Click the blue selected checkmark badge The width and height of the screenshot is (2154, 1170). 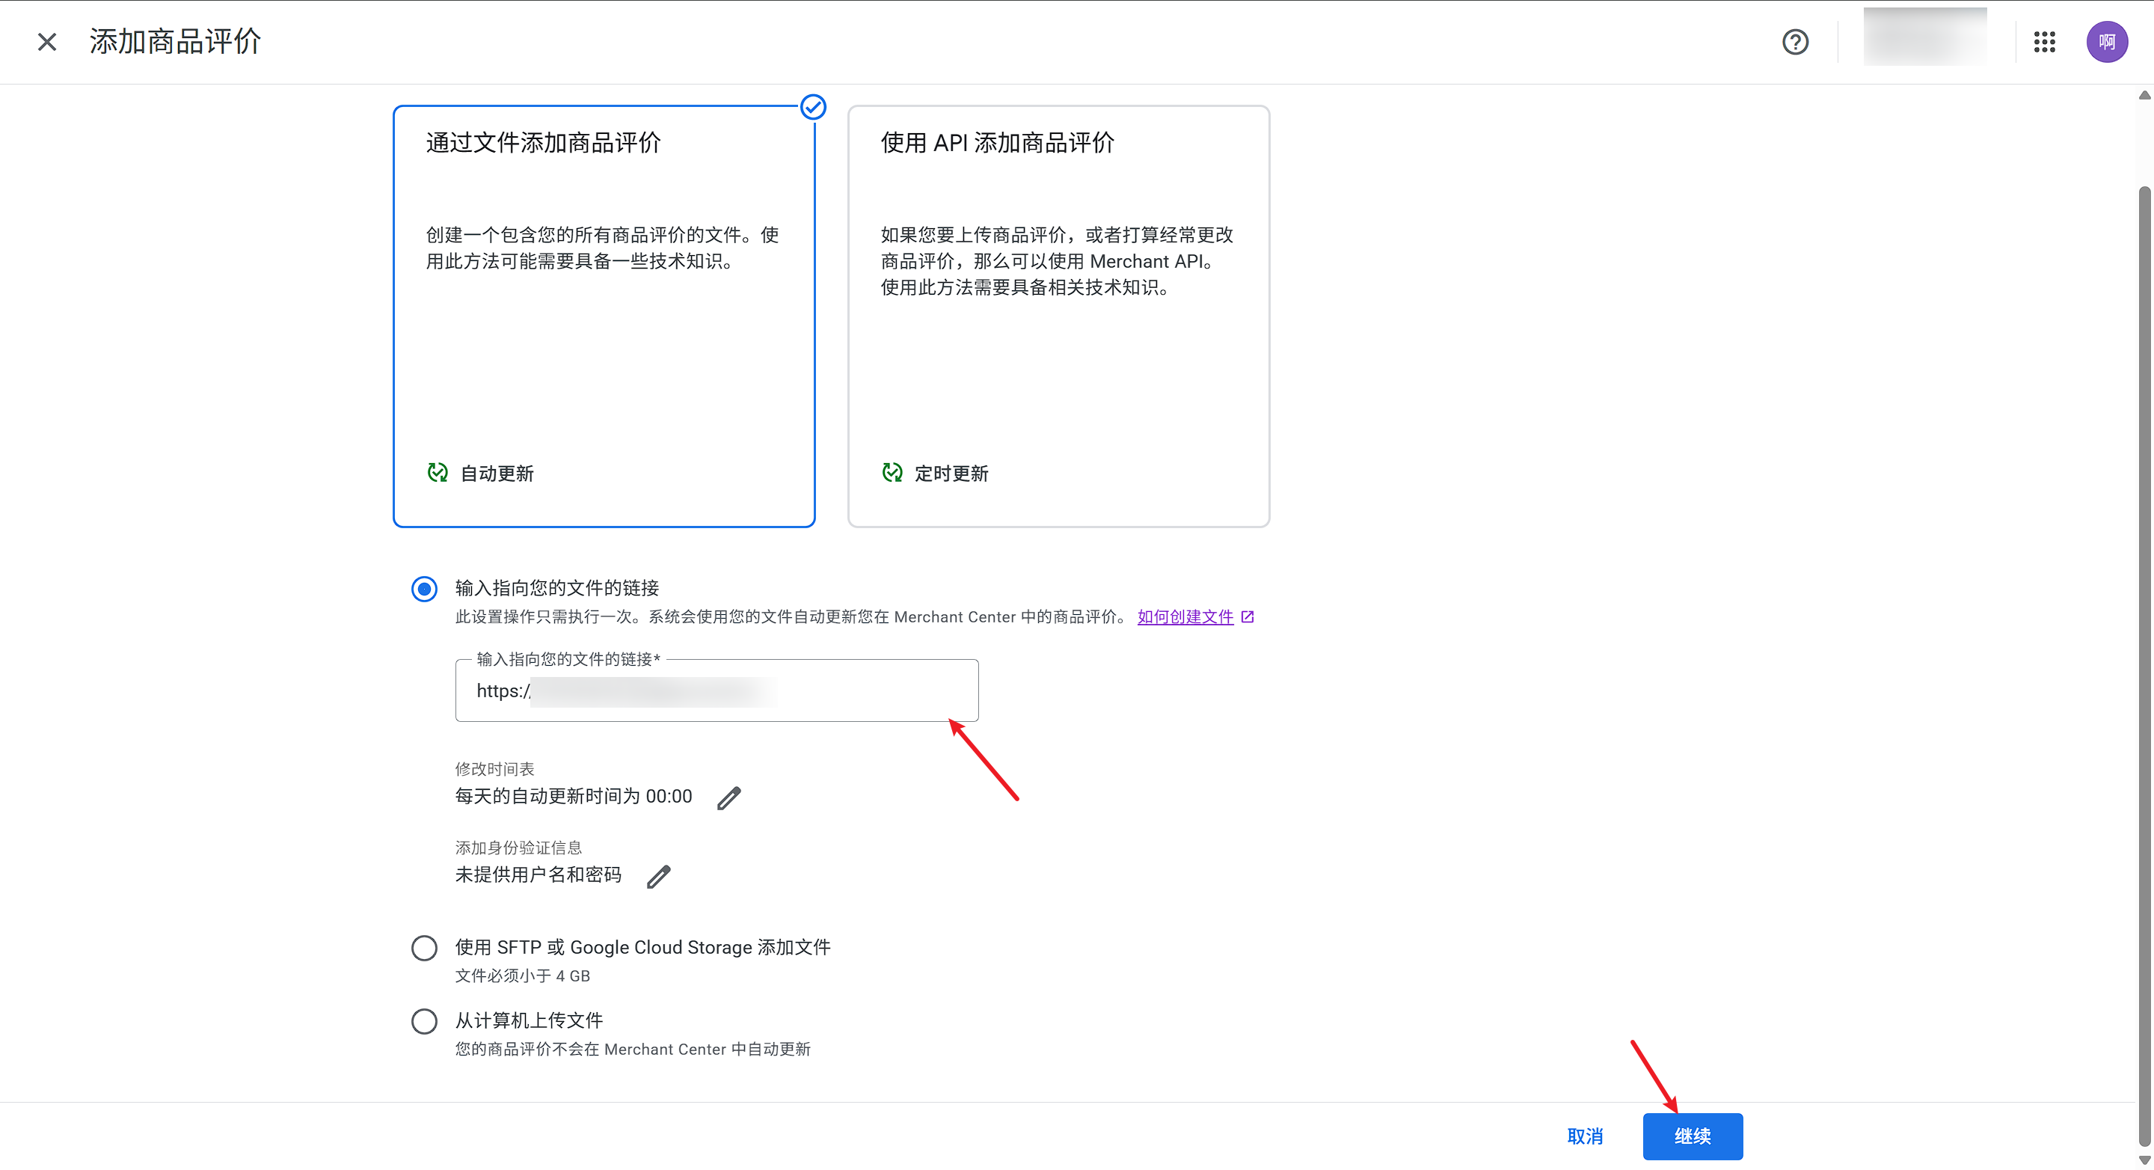813,107
